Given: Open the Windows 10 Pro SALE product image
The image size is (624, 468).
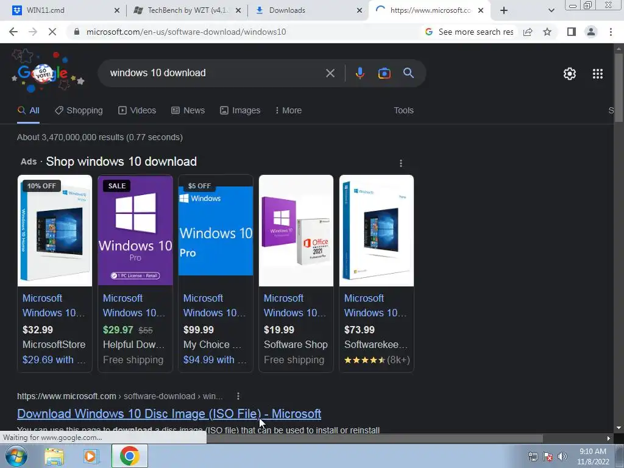Looking at the screenshot, I should coord(135,230).
